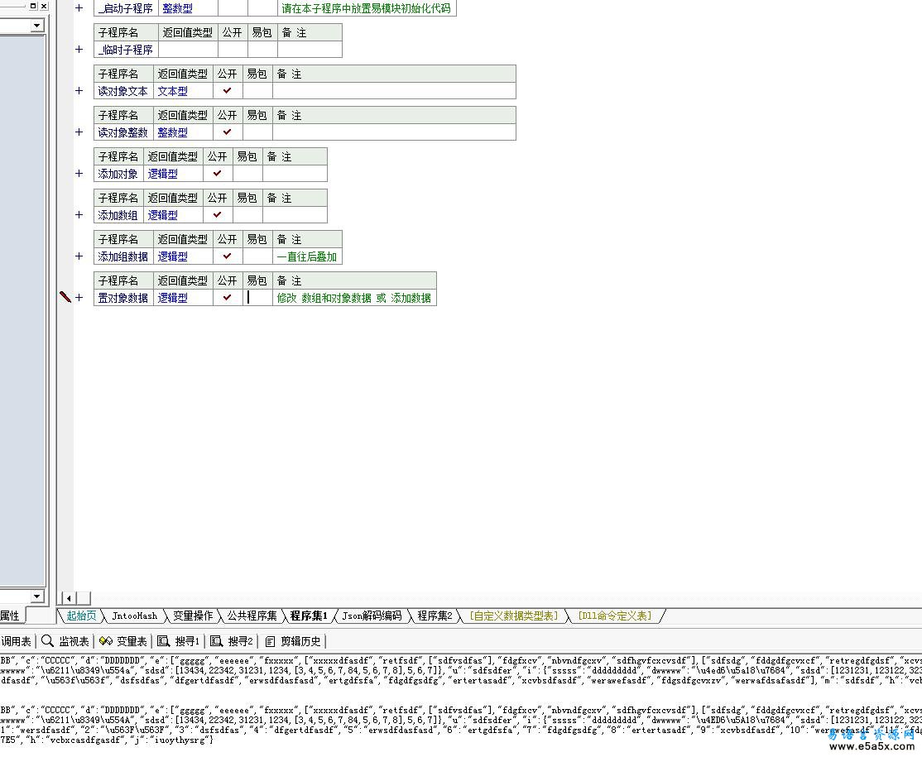Click the 易包 cell of 添加对象
The height and width of the screenshot is (757, 922).
click(247, 174)
